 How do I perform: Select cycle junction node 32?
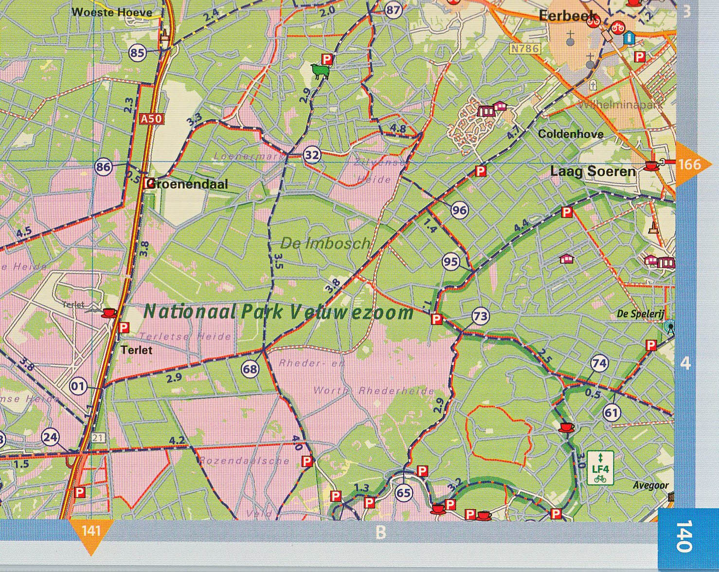[312, 155]
